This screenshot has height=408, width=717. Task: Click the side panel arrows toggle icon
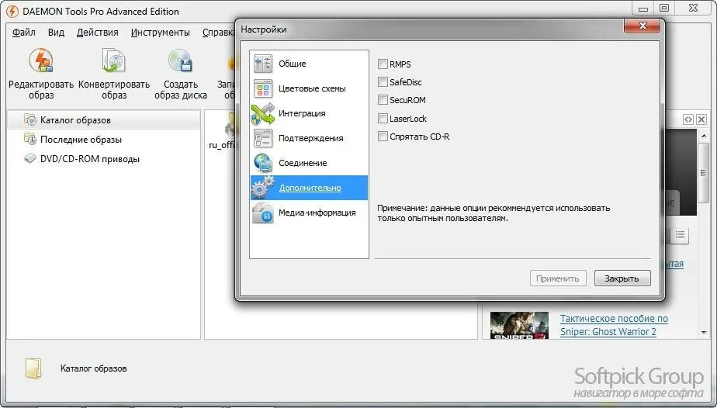click(688, 119)
